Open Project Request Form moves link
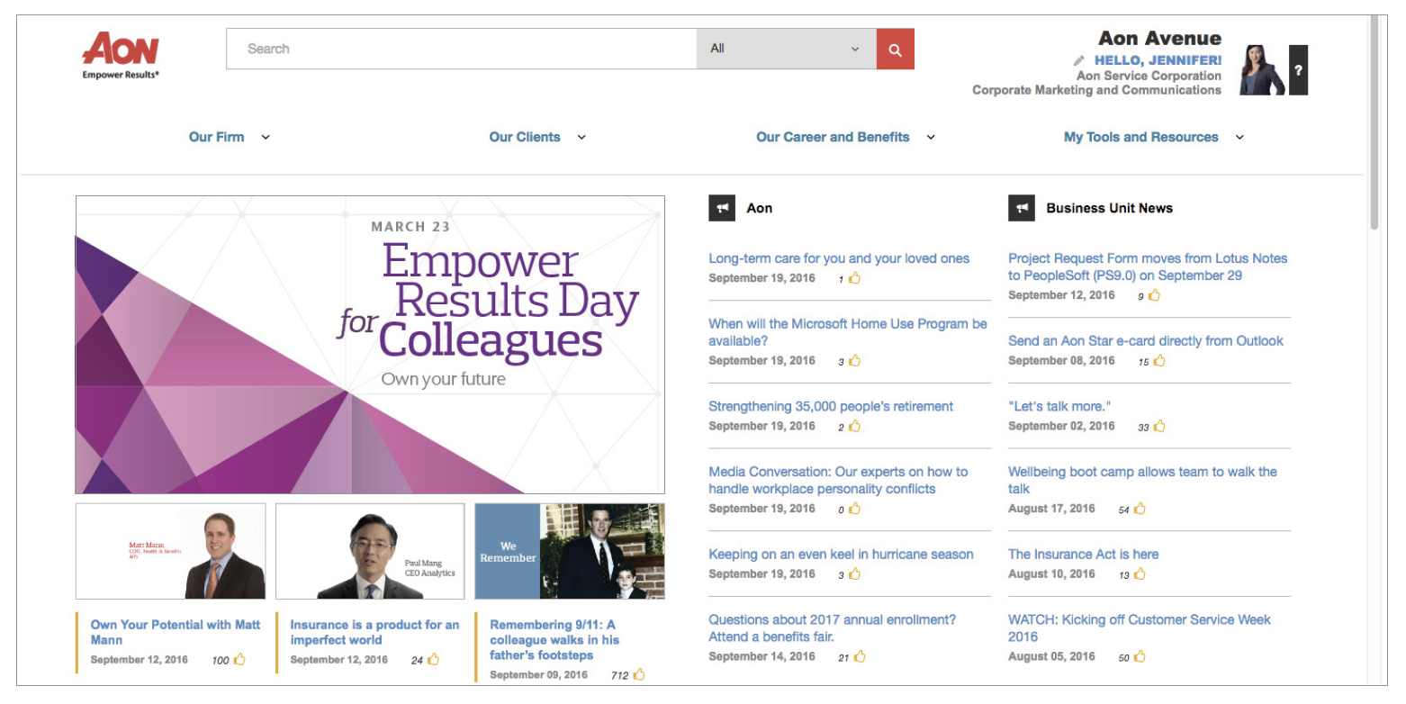 pos(1148,266)
